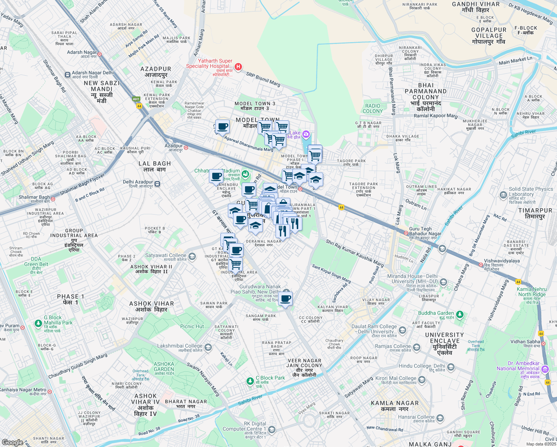Viewport: 557px width, 447px height.
Task: Click the 'MODEL TOWN 3' neighborhood label
Action: (x=255, y=104)
